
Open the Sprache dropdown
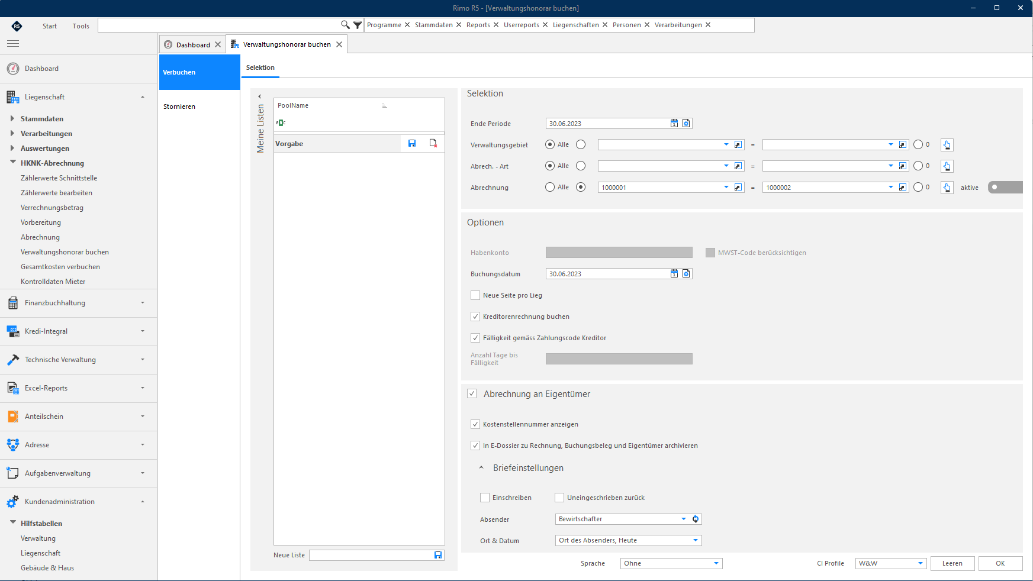point(716,563)
